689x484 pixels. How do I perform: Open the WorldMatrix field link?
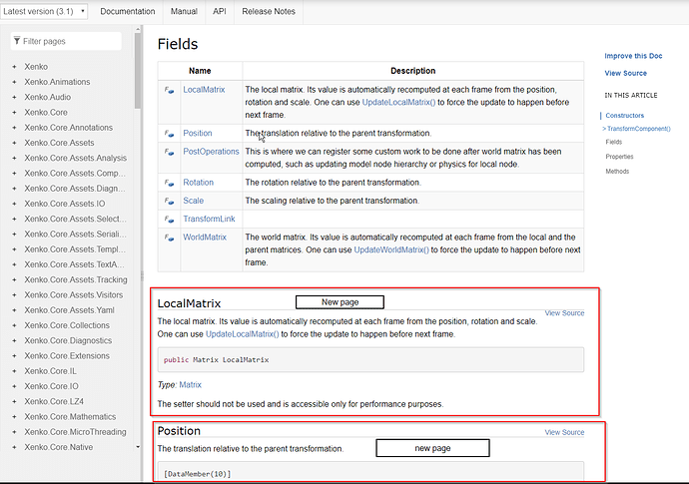pyautogui.click(x=205, y=238)
